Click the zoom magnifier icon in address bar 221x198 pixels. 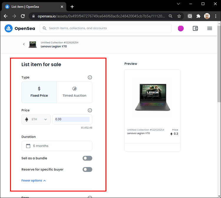[x=170, y=16]
